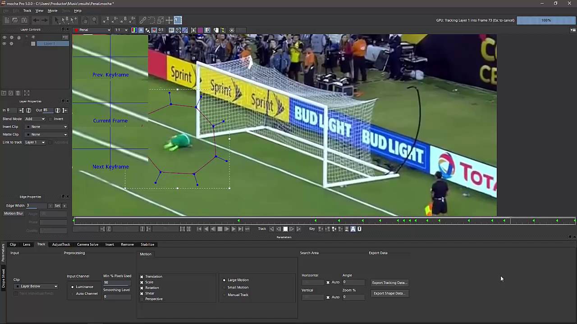Toggle the RGB channels view icon
This screenshot has height=324, width=577.
pyautogui.click(x=134, y=30)
